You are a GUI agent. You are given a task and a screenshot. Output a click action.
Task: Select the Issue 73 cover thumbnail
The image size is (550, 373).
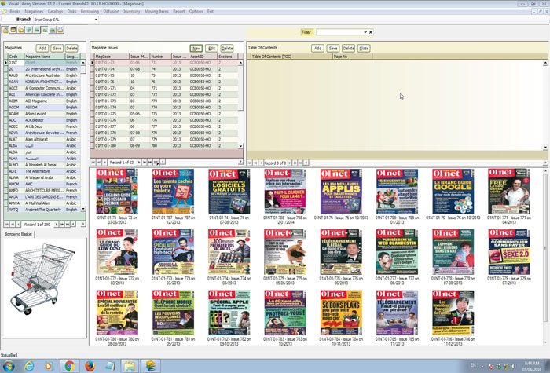[117, 192]
